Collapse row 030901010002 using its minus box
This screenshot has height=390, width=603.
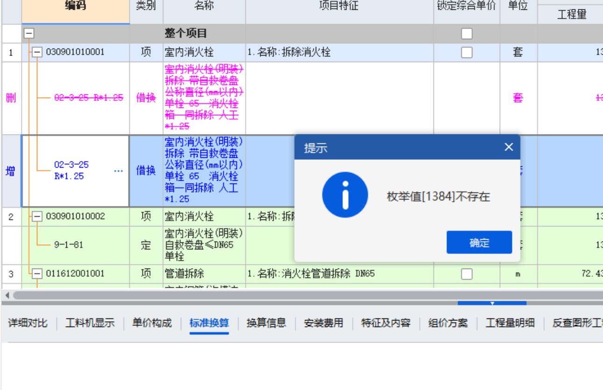(38, 216)
